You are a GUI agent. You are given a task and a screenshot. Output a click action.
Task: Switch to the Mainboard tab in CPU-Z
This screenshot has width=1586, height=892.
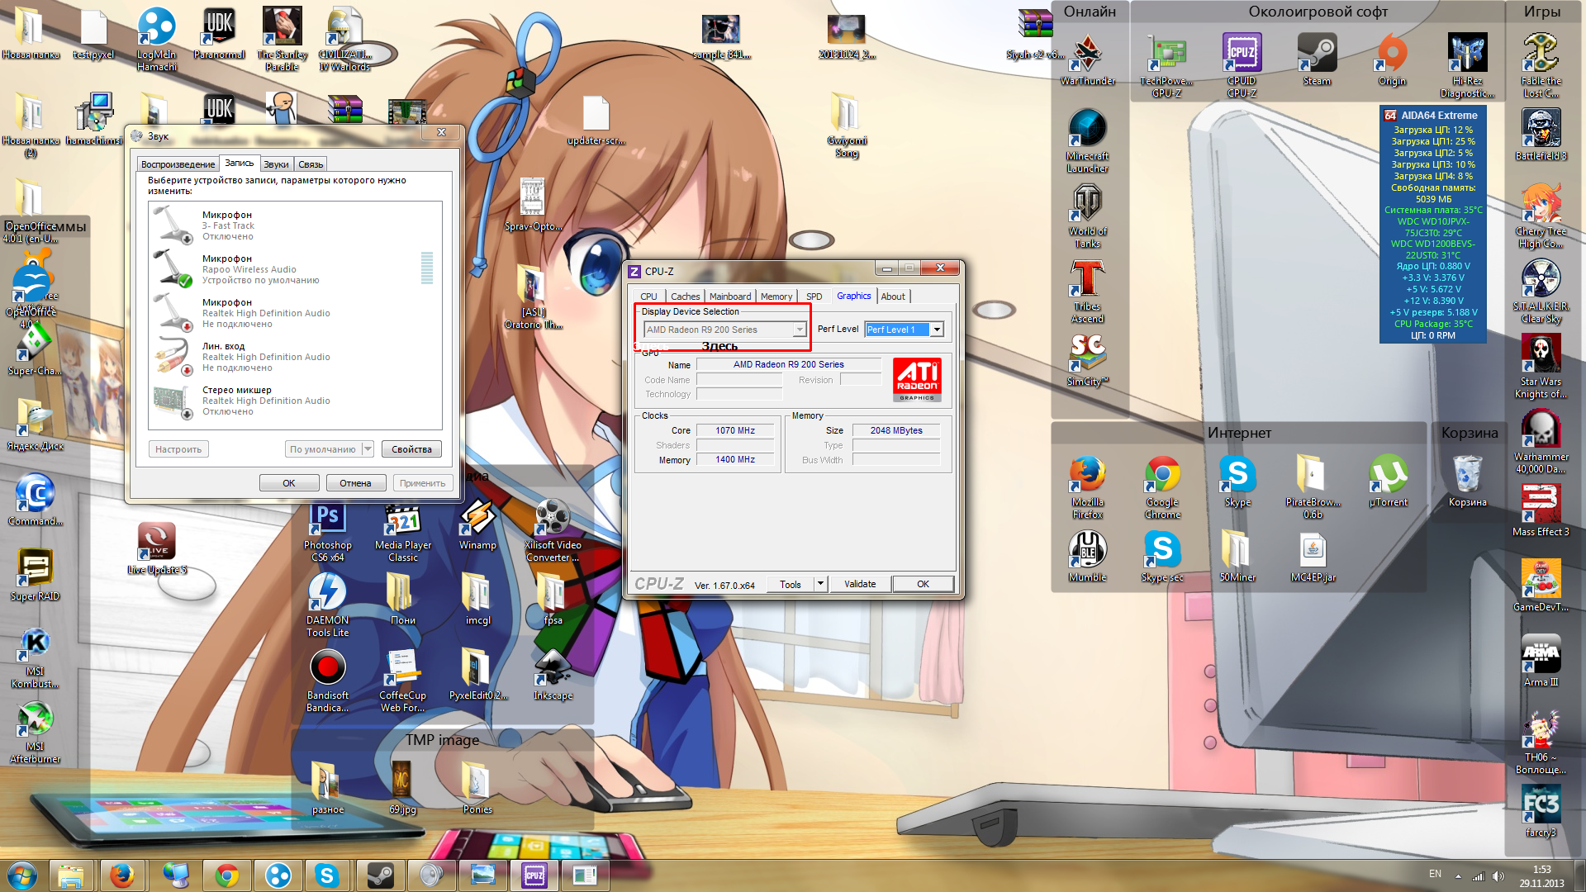pos(730,297)
